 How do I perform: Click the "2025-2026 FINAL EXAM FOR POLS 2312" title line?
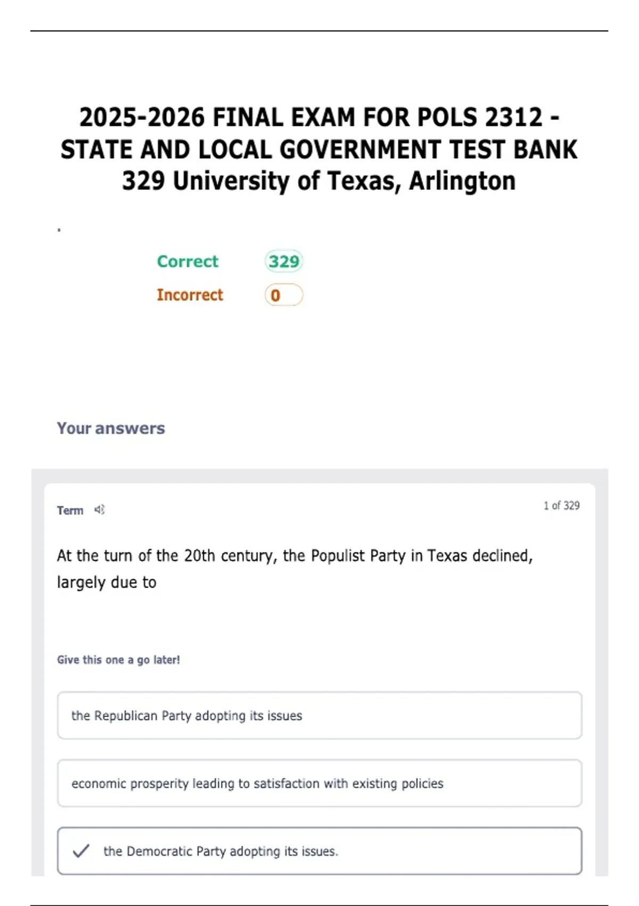319,117
